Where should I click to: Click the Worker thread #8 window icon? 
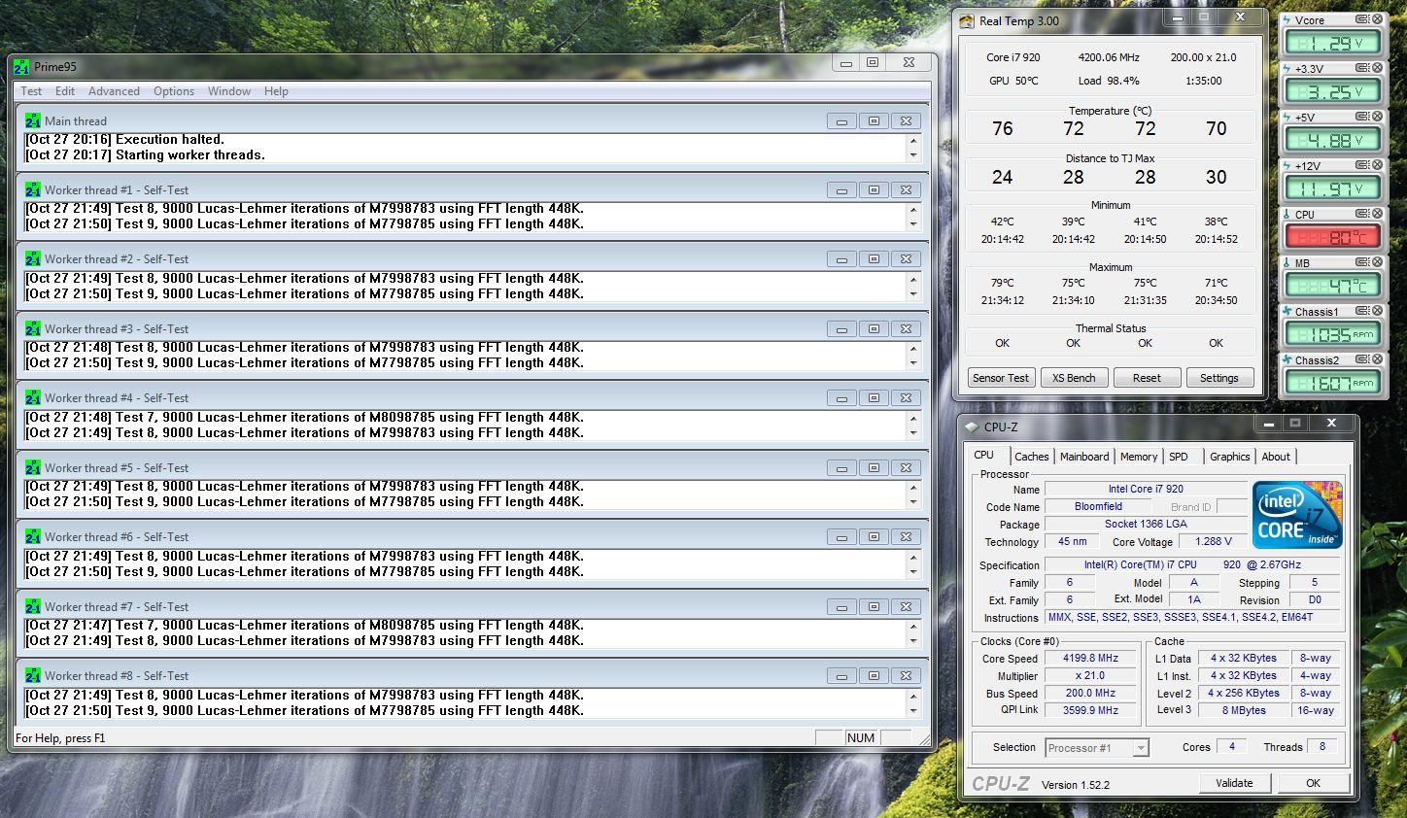33,675
